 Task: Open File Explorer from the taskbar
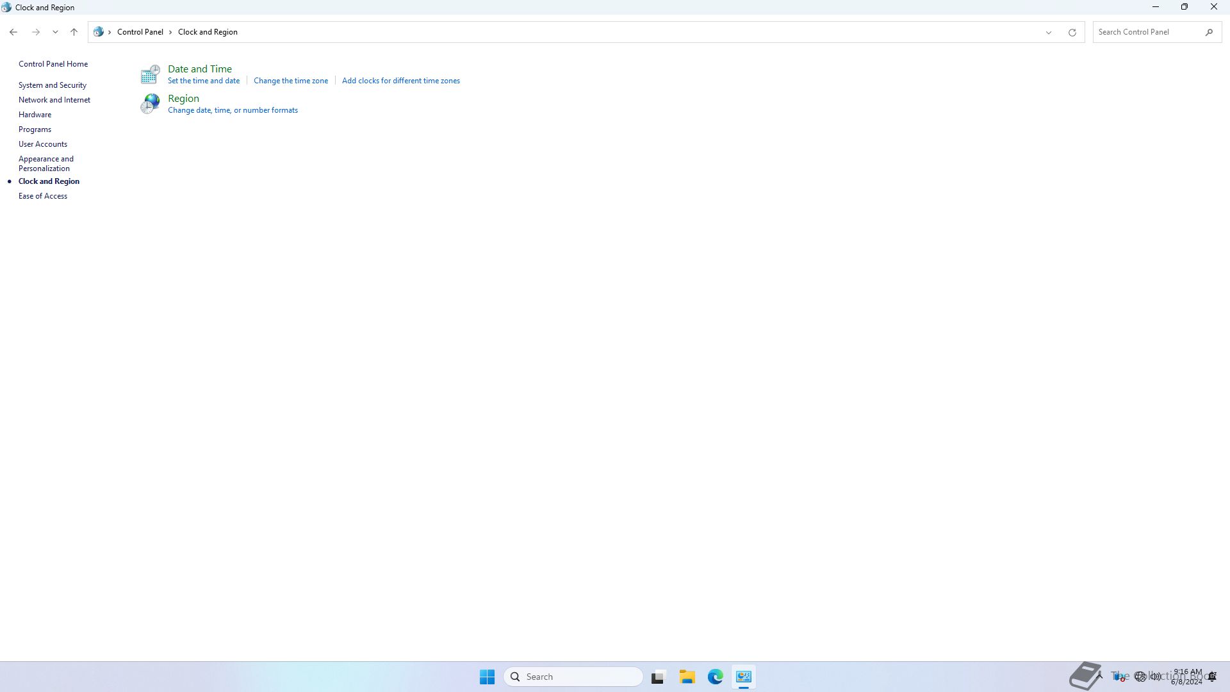pos(687,677)
